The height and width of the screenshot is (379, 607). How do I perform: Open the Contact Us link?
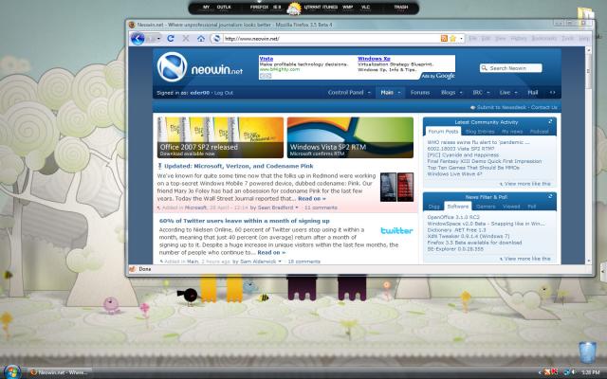[x=543, y=107]
